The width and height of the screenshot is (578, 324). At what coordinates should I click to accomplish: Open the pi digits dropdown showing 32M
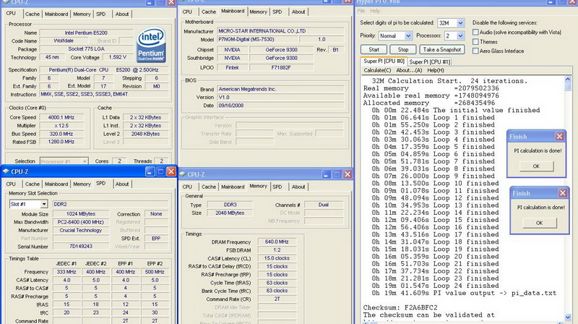click(460, 23)
